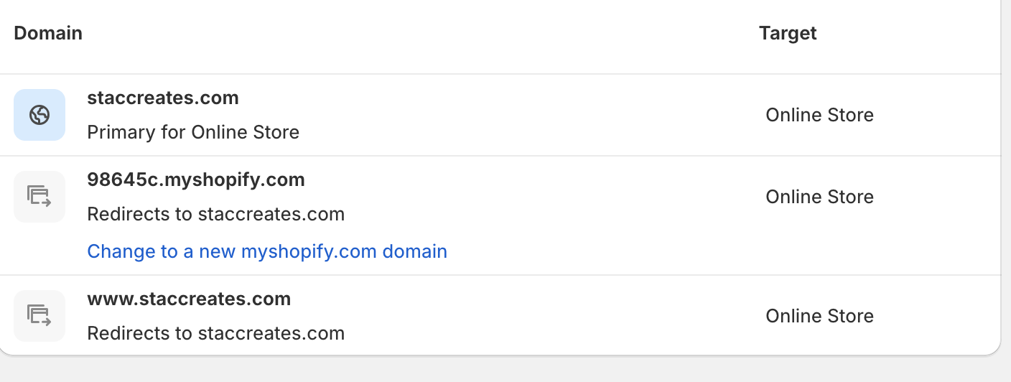Image resolution: width=1011 pixels, height=382 pixels.
Task: Click Online Store target for www.staccreates.com
Action: pyautogui.click(x=819, y=316)
